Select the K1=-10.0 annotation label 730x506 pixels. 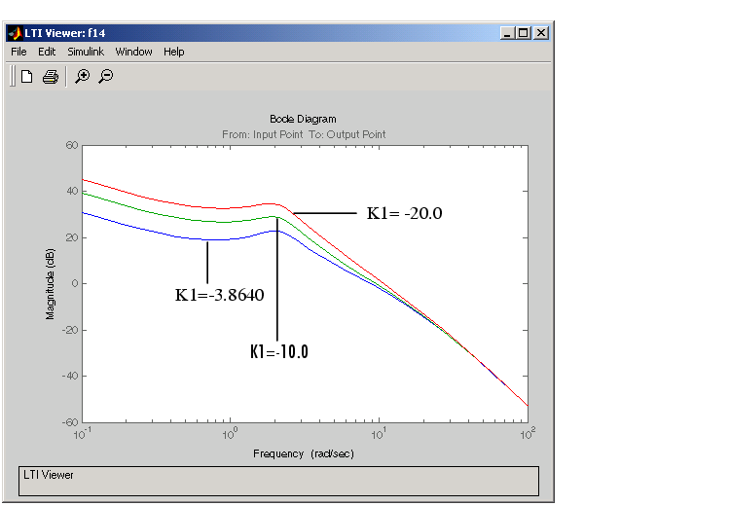pos(279,351)
